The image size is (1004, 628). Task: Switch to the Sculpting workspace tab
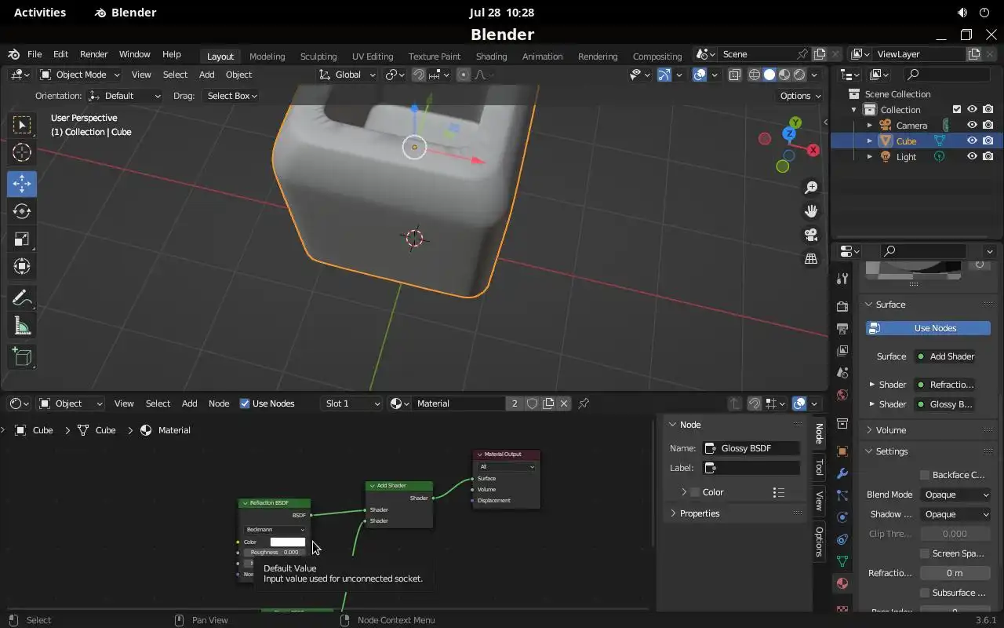point(318,57)
